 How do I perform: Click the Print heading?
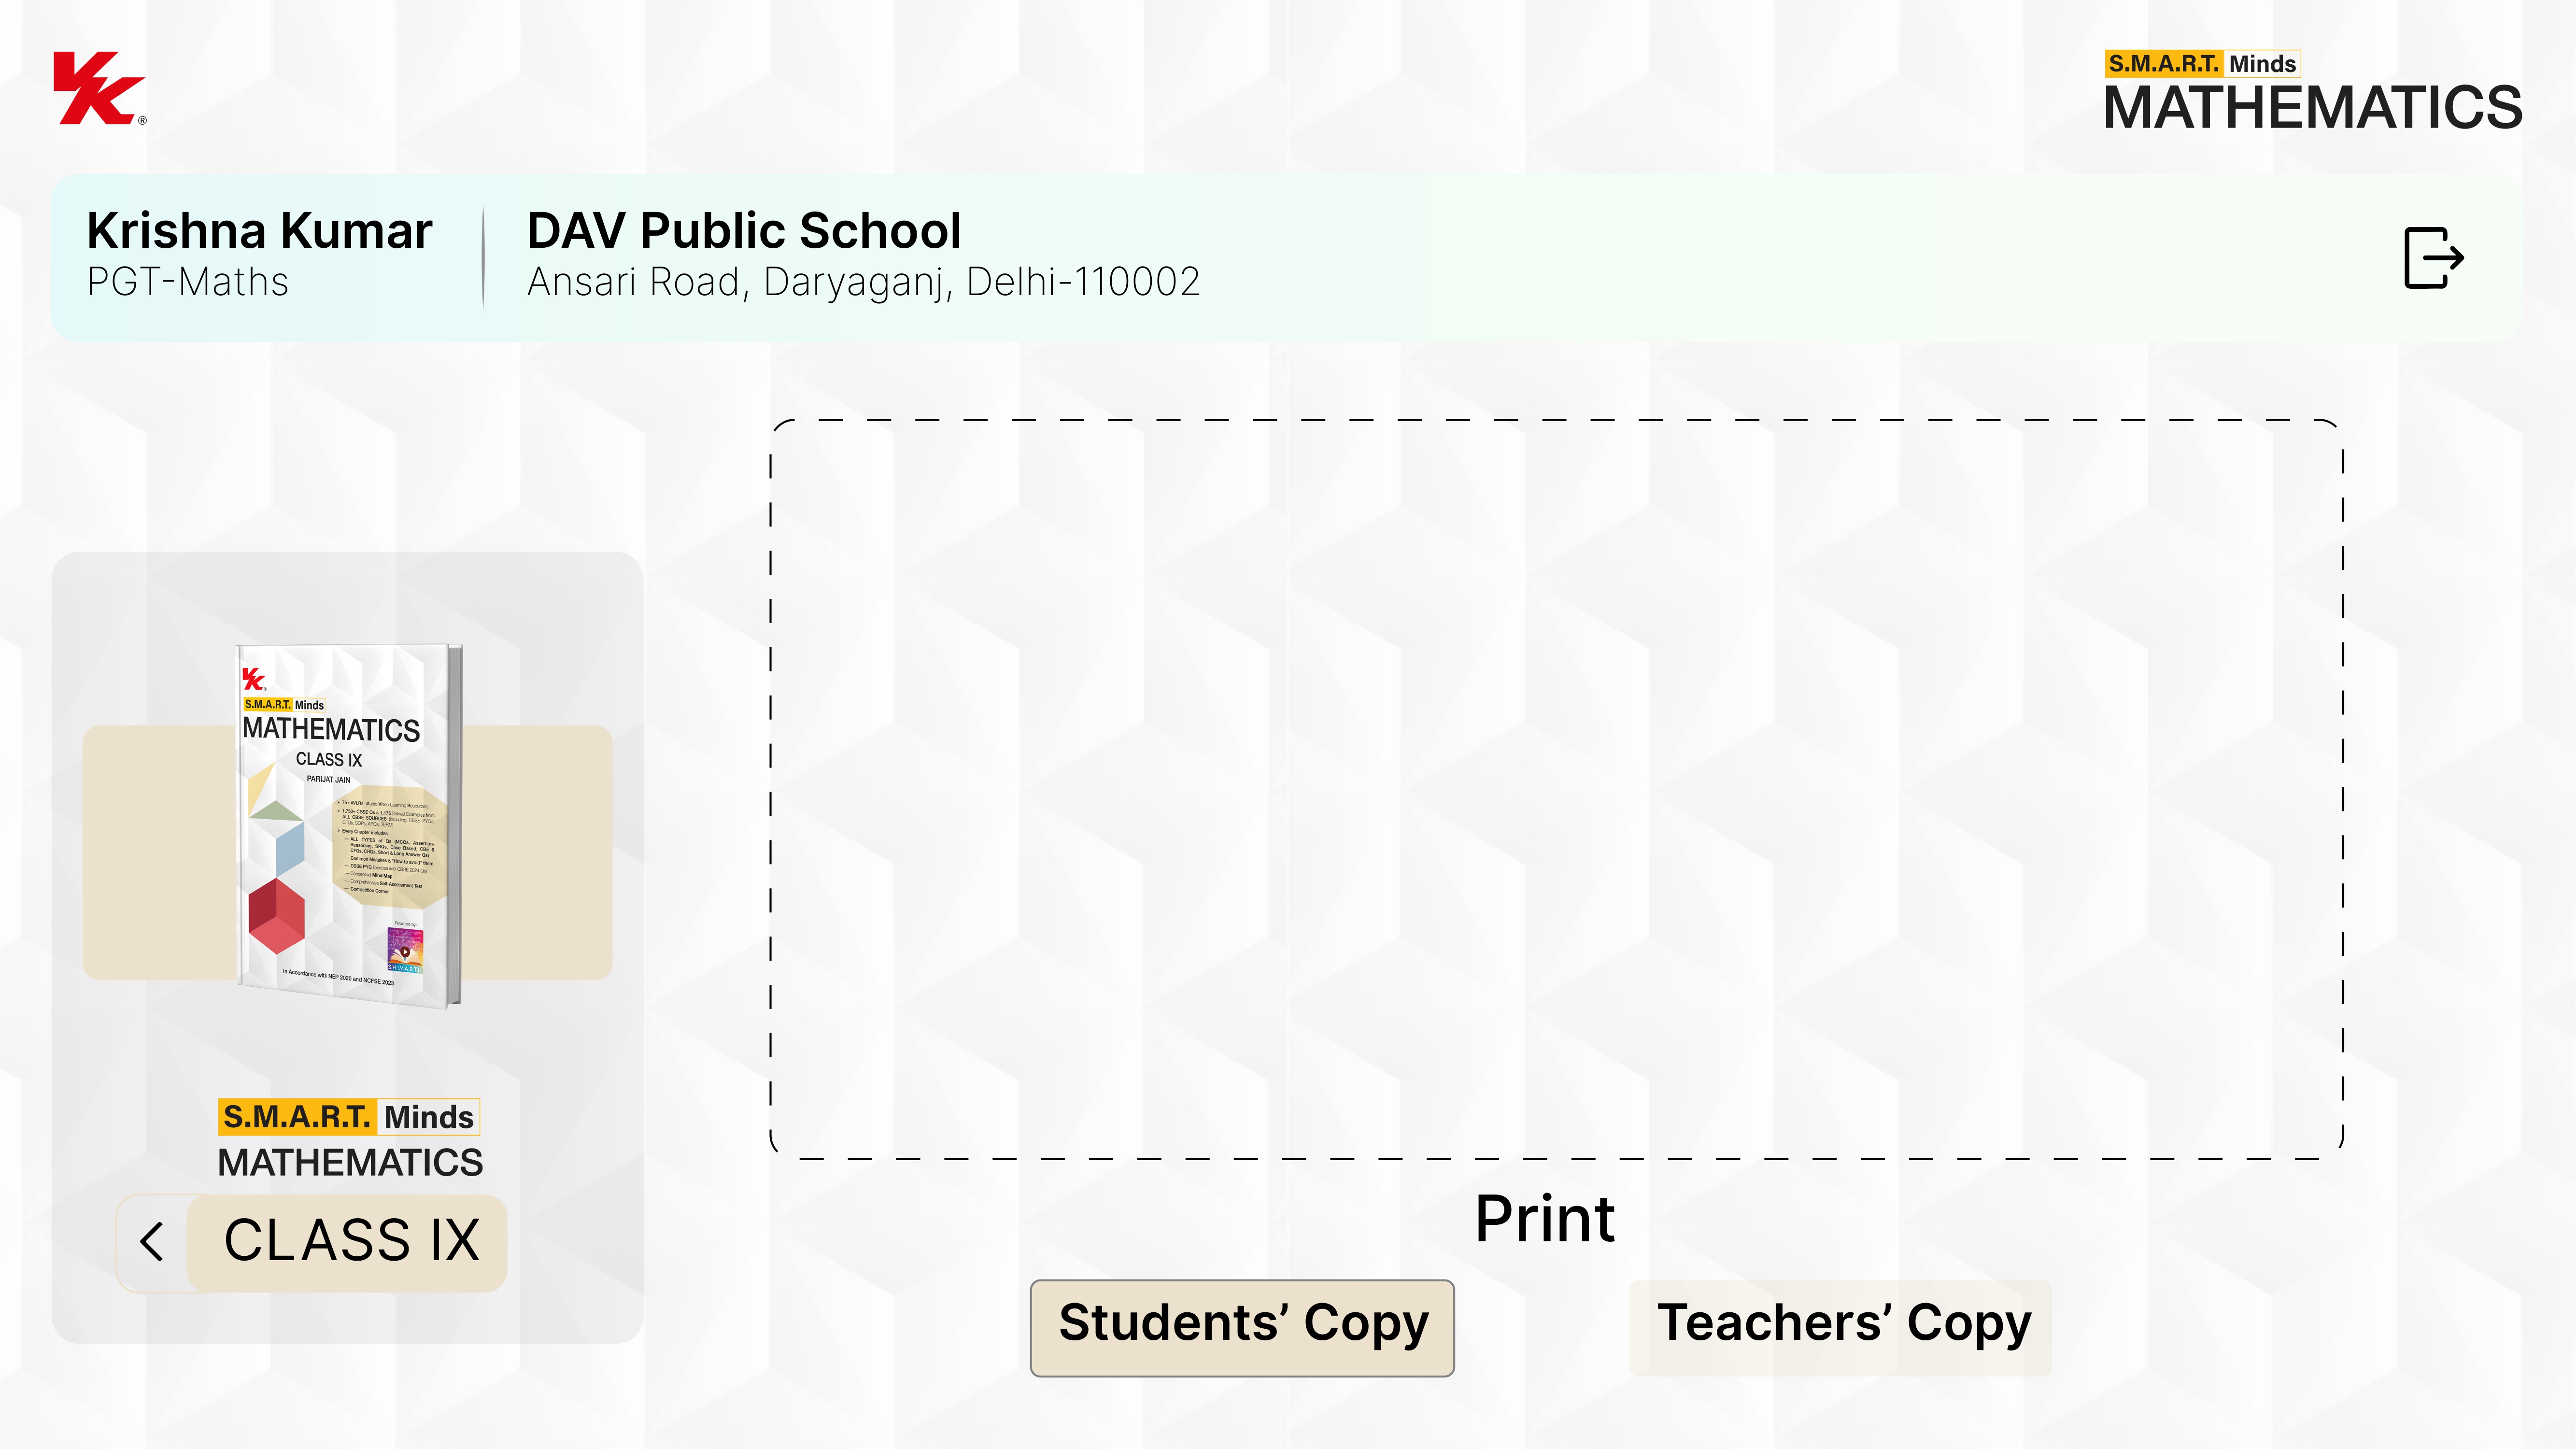coord(1544,1219)
